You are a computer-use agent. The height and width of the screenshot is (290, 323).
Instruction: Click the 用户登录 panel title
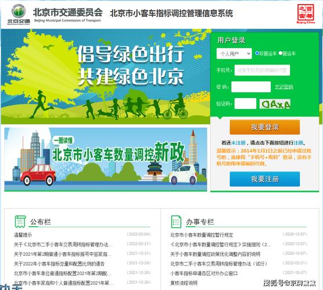point(231,40)
